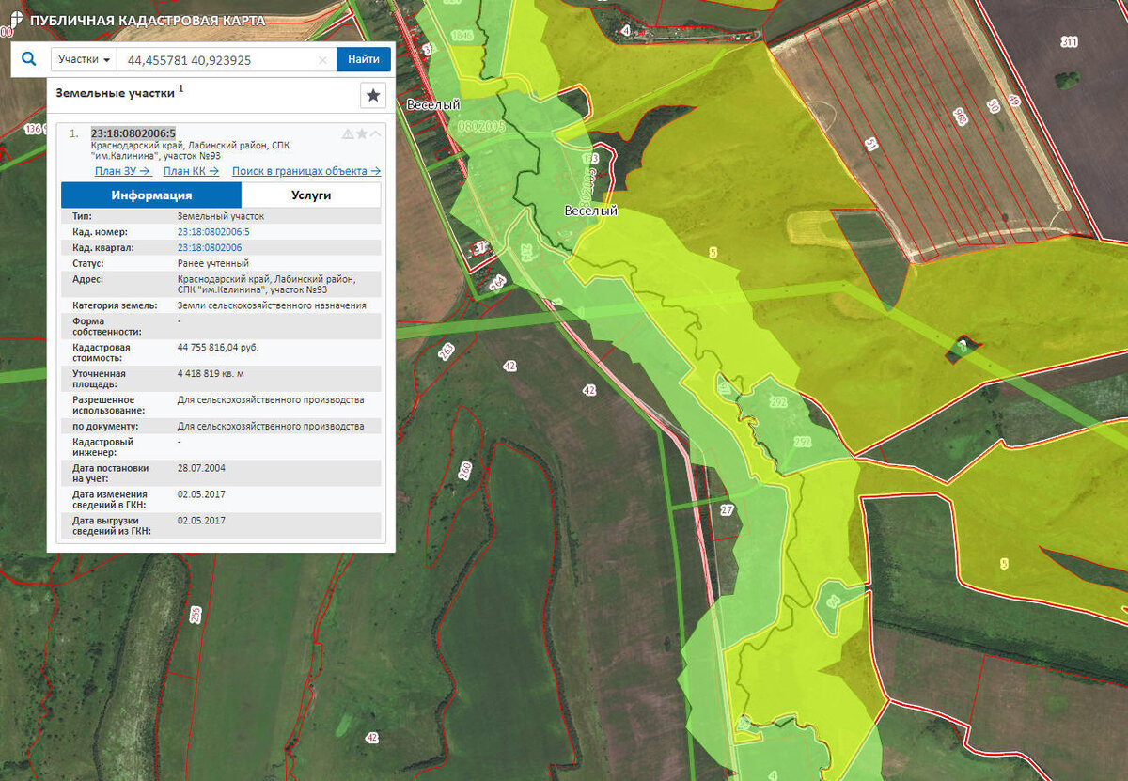Image resolution: width=1128 pixels, height=781 pixels.
Task: Open the Участки search type dropdown
Action: (x=84, y=59)
